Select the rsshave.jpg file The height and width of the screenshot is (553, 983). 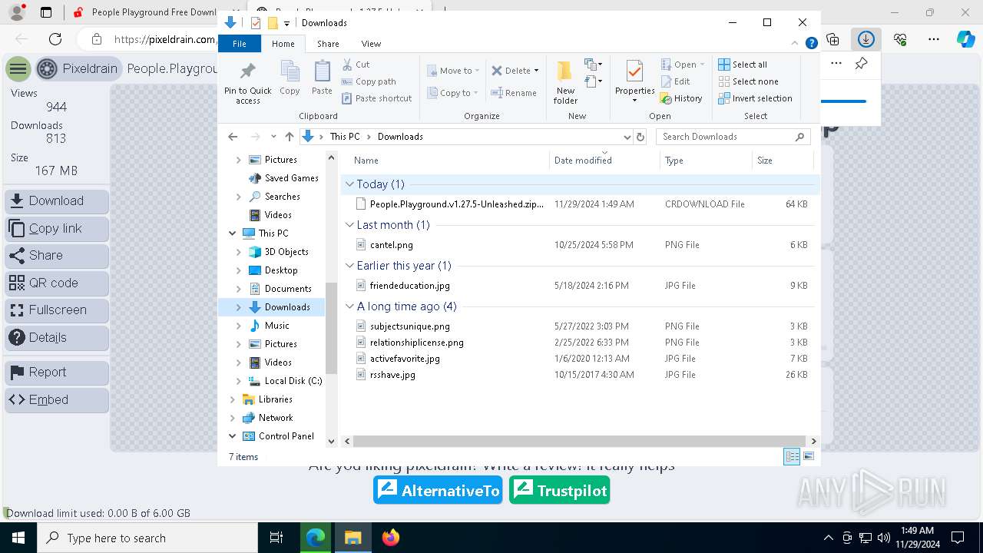click(x=392, y=375)
